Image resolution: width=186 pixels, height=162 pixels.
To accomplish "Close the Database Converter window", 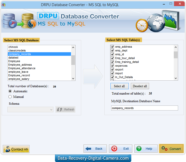I will [180, 4].
